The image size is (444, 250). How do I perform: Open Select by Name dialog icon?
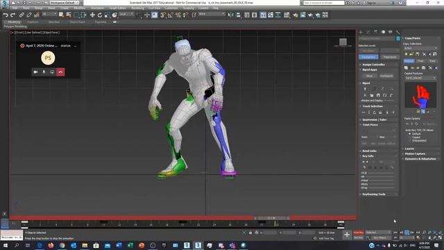[69, 15]
